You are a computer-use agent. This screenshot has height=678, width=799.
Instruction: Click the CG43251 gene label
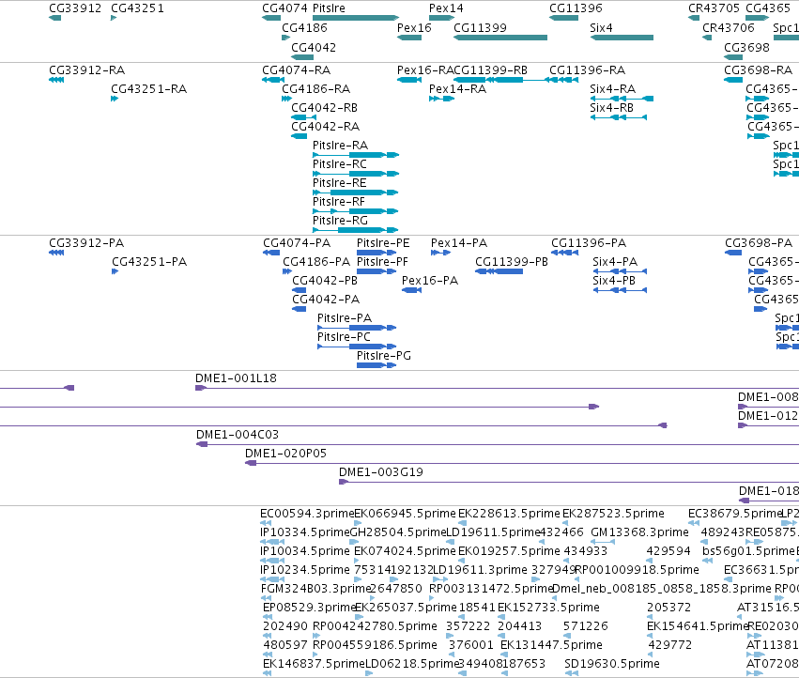(x=138, y=8)
